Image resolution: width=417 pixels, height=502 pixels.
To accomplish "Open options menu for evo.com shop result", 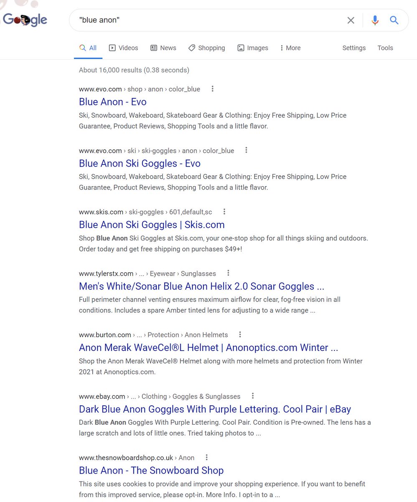I will tap(212, 89).
